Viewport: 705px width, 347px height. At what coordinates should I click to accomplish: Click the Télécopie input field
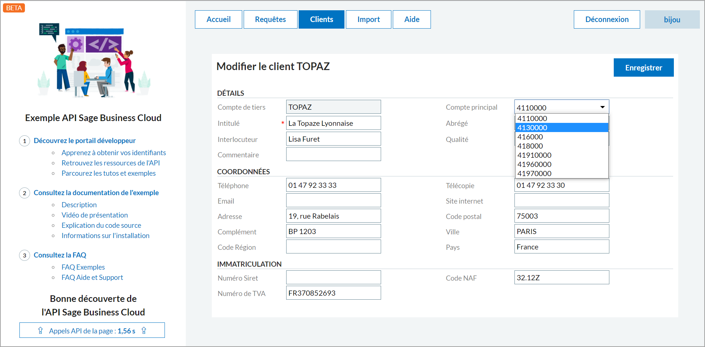[562, 185]
